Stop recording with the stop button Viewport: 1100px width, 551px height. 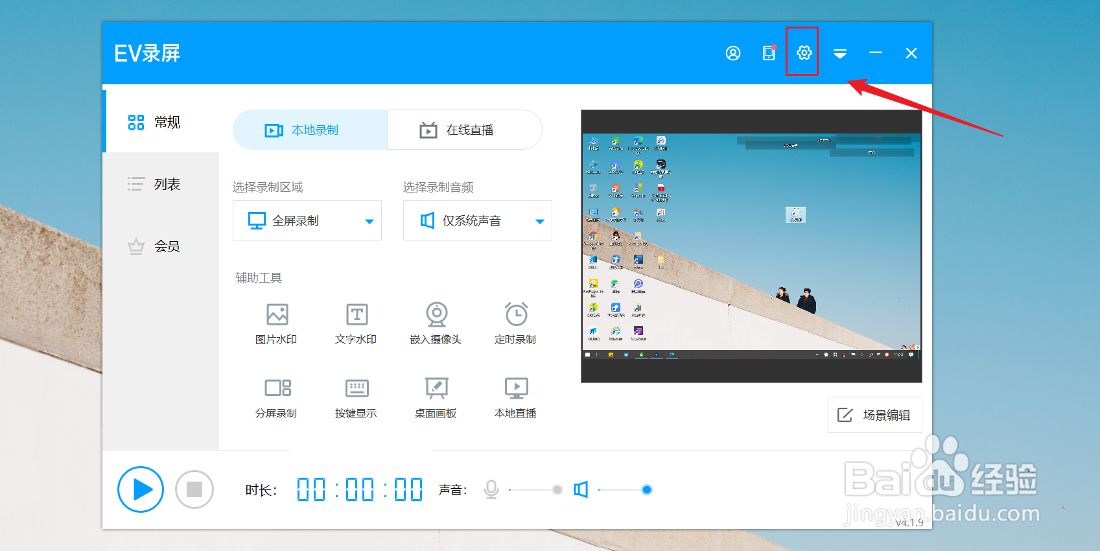tap(194, 489)
